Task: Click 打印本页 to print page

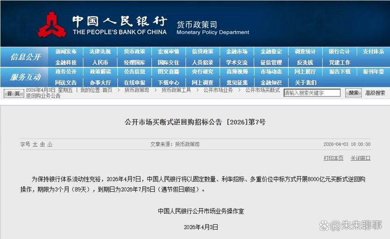Action: pyautogui.click(x=333, y=158)
